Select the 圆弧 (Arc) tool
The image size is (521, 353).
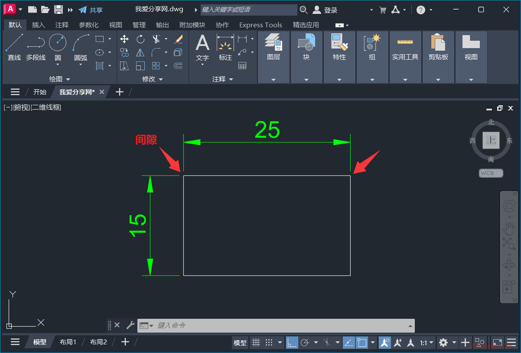coord(81,47)
